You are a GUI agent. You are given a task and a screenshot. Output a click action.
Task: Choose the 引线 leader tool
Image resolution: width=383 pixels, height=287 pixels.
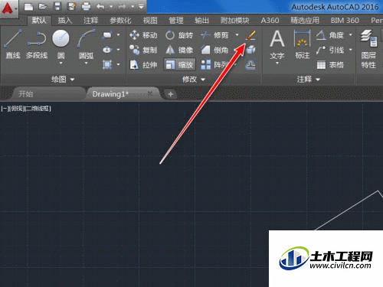point(330,50)
